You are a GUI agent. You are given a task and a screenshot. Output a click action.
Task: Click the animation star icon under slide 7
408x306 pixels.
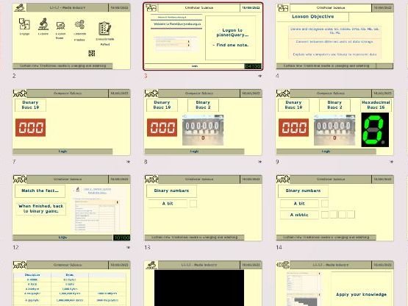(128, 162)
